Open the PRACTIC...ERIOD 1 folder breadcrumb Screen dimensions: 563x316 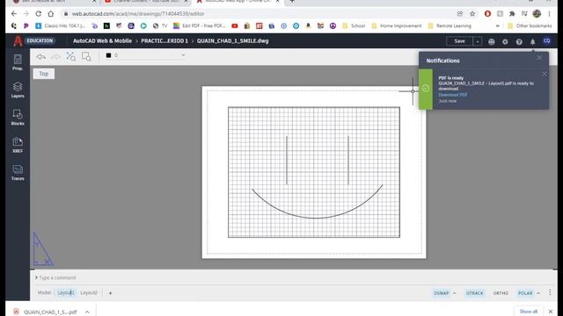point(165,41)
